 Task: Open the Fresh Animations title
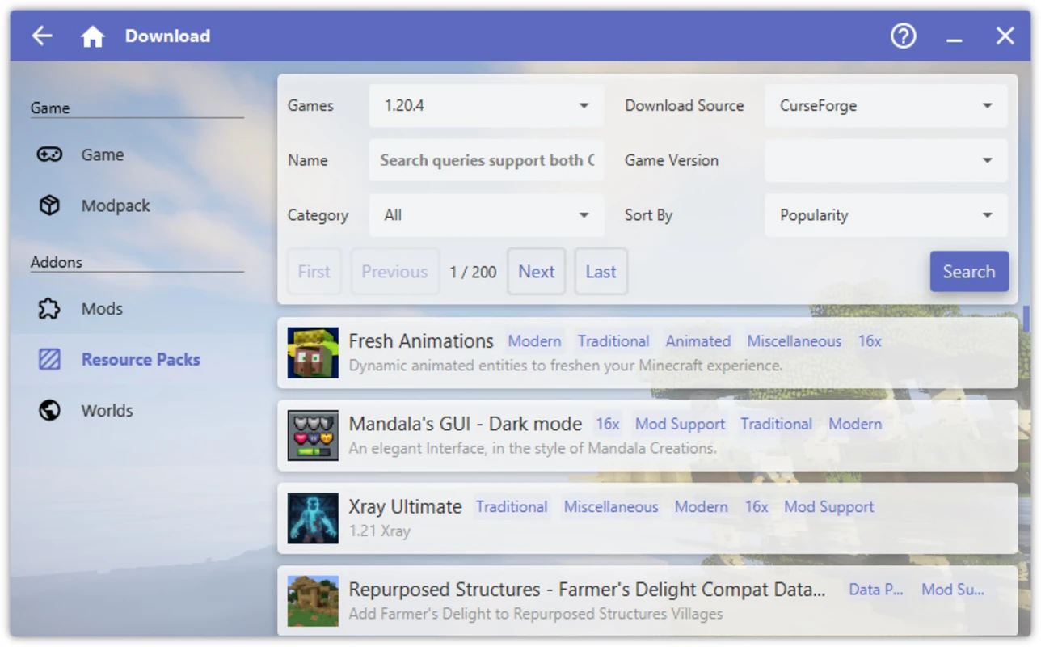coord(421,340)
